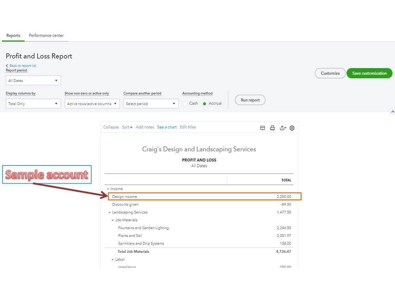395x296 pixels.
Task: Switch to the Reports tab
Action: pyautogui.click(x=13, y=36)
